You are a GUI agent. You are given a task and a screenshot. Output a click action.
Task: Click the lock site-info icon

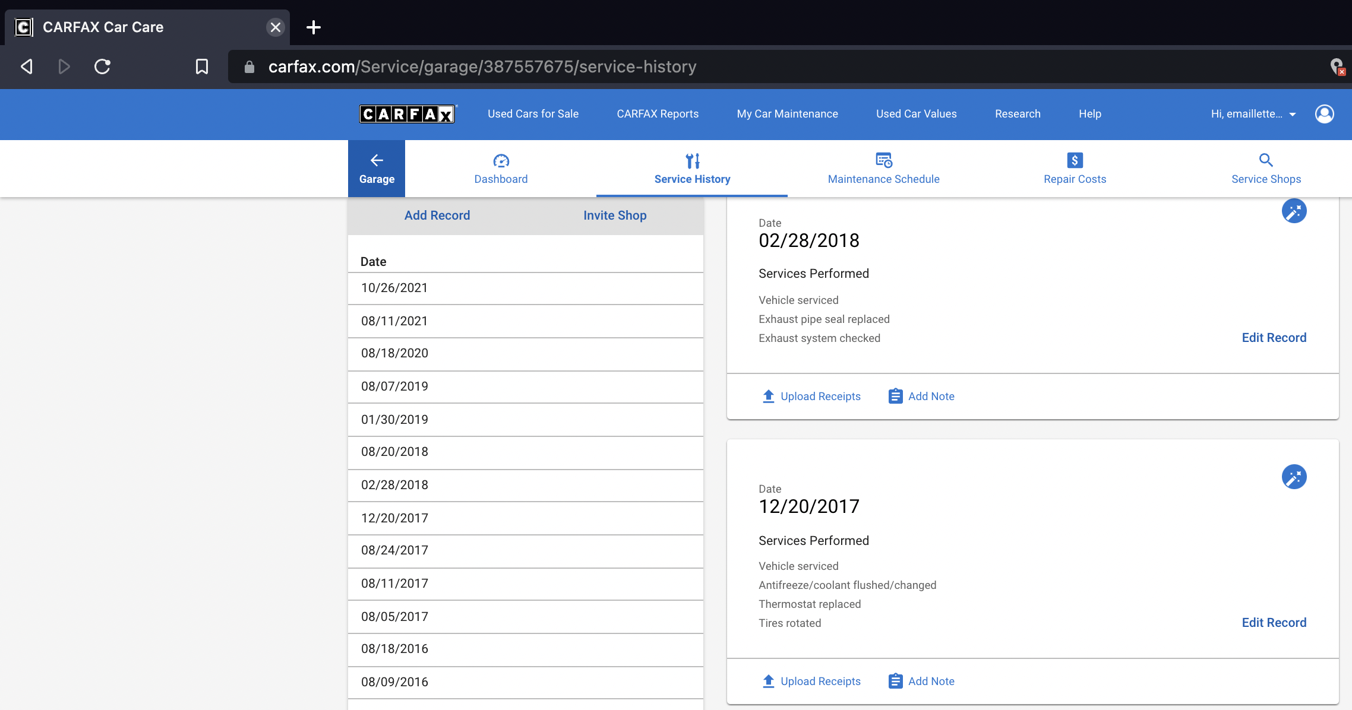[x=249, y=67]
